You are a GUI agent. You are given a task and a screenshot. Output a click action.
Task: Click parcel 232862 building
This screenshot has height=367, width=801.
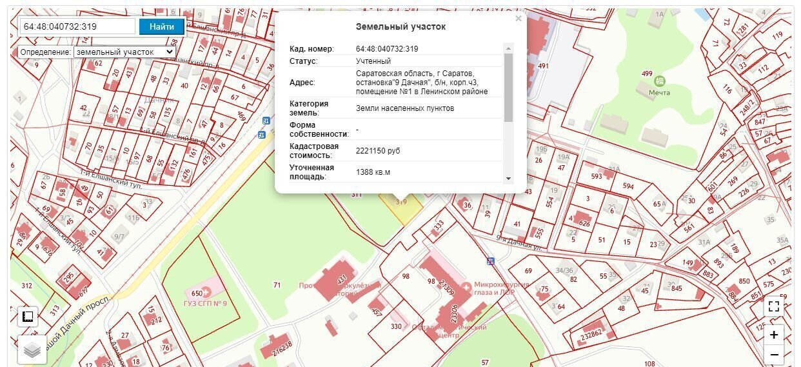(x=591, y=334)
